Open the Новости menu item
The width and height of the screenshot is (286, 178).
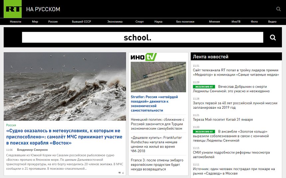pyautogui.click(x=16, y=22)
